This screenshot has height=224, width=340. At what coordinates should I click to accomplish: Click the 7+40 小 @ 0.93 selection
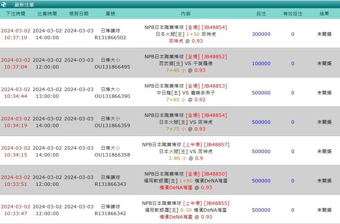point(186,70)
